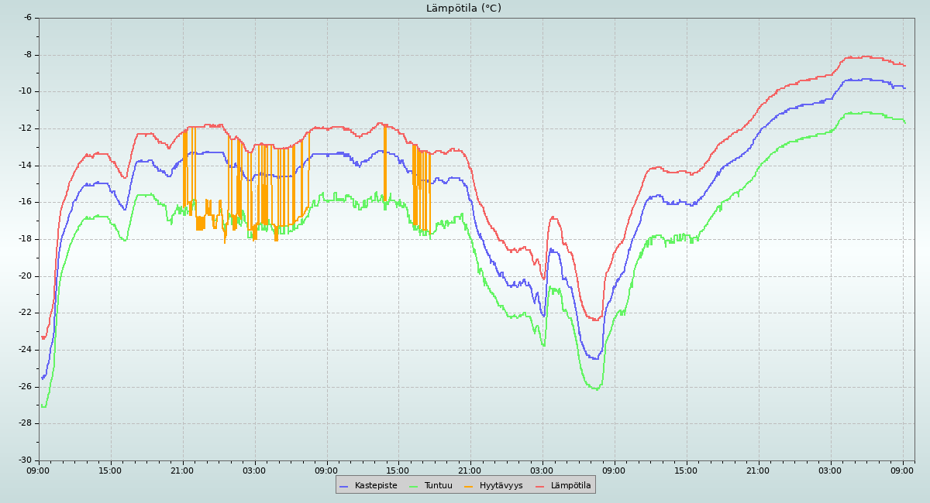This screenshot has height=503, width=930.
Task: Select the -14 value on the y-axis
Action: point(24,166)
